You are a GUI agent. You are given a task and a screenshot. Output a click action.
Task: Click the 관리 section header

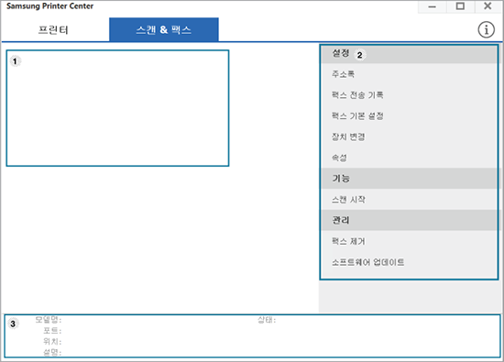[x=409, y=220]
